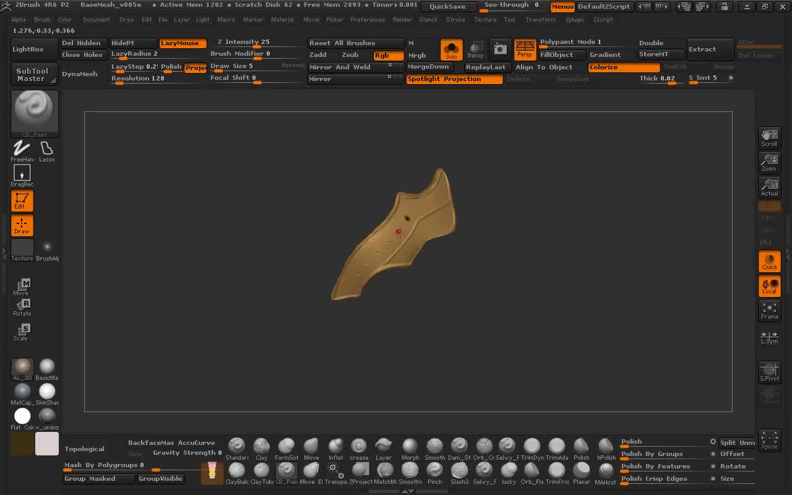The image size is (792, 495).
Task: Select the ZProject brush
Action: point(360,473)
